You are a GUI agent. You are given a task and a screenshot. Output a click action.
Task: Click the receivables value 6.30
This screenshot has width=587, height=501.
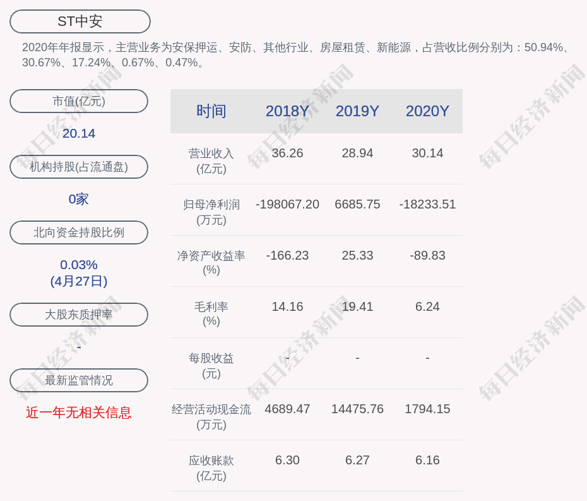coord(288,460)
